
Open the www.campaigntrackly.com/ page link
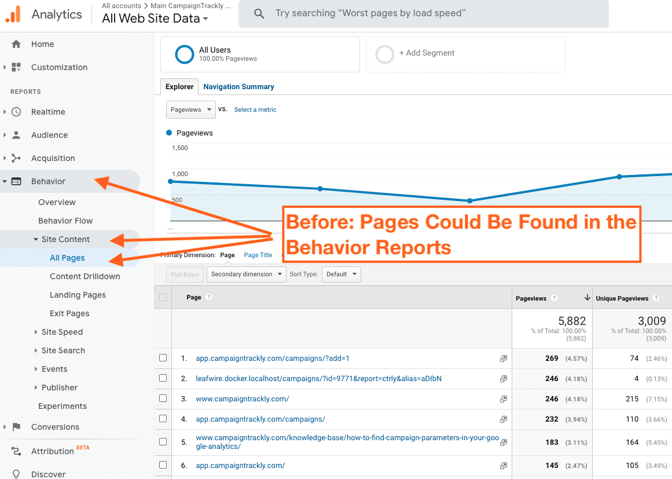coord(242,399)
